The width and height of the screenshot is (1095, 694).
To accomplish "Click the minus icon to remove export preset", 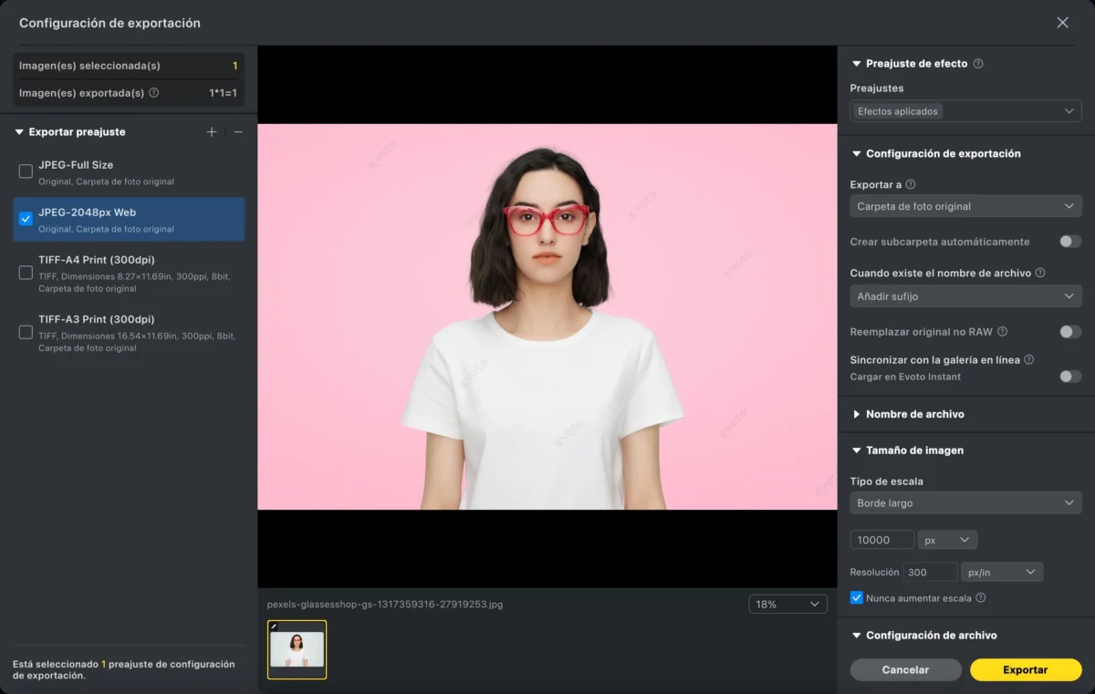I will [238, 132].
